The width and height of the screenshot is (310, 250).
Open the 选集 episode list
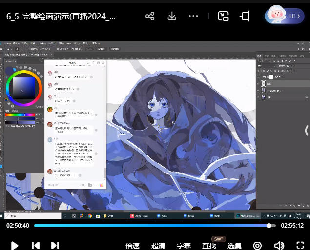click(234, 246)
